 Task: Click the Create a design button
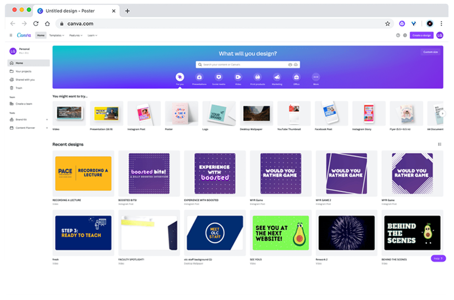[421, 35]
